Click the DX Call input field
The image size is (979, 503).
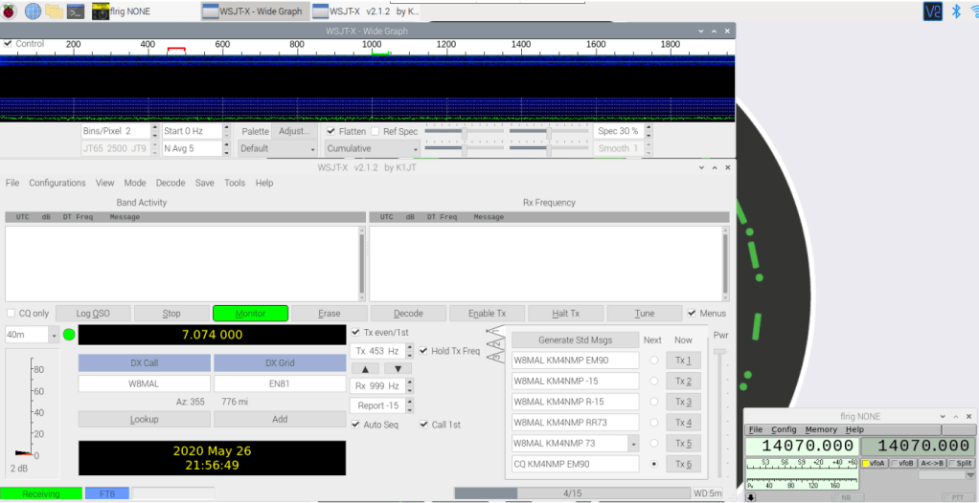(x=144, y=383)
